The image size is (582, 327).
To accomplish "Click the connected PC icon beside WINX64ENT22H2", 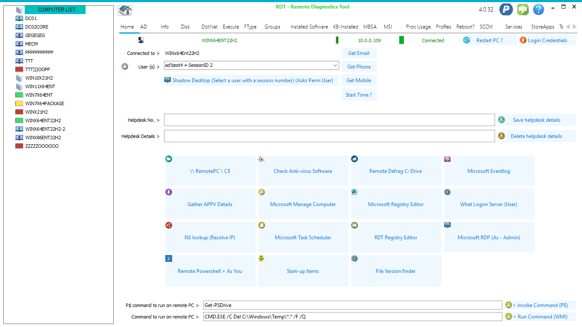I will 141,40.
